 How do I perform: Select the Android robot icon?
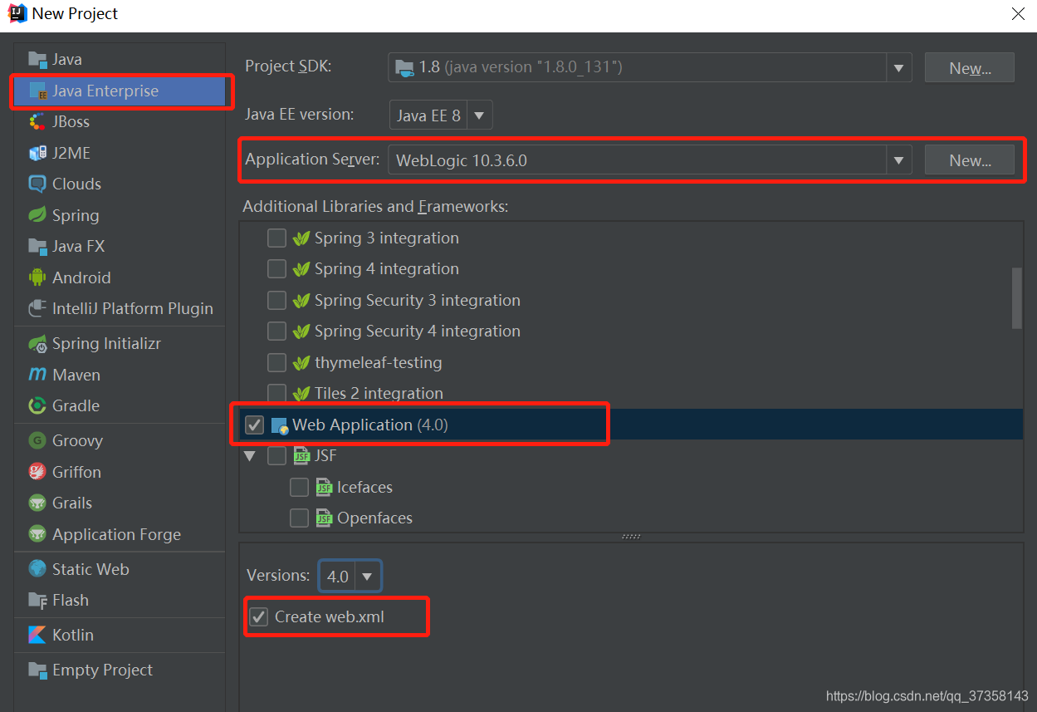[x=37, y=277]
